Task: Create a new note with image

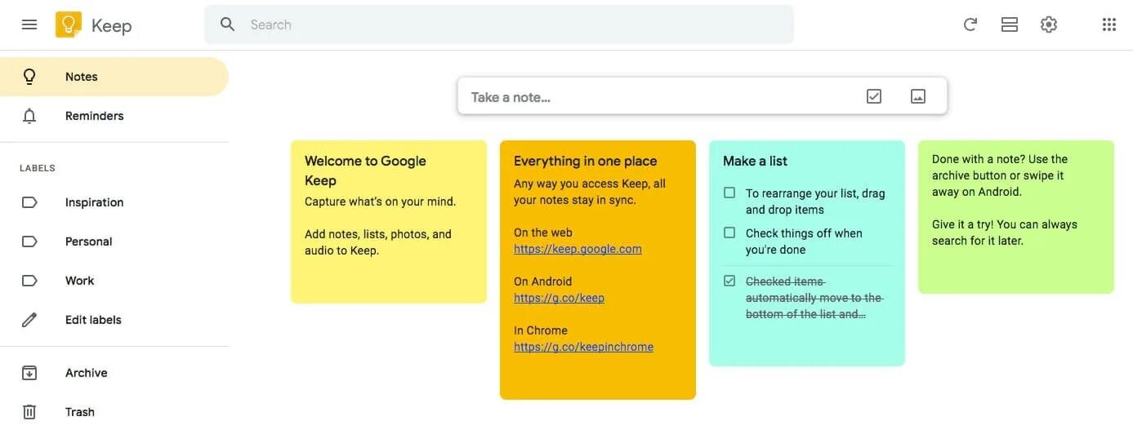Action: [918, 96]
